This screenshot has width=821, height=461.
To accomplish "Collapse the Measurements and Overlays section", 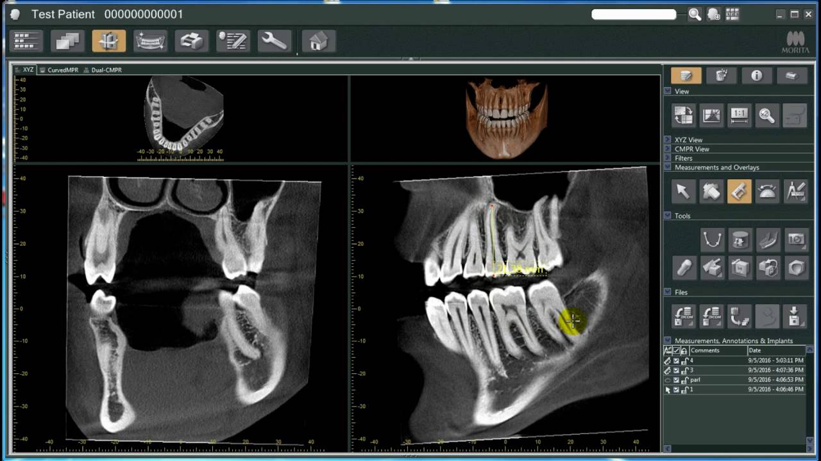I will coord(668,167).
